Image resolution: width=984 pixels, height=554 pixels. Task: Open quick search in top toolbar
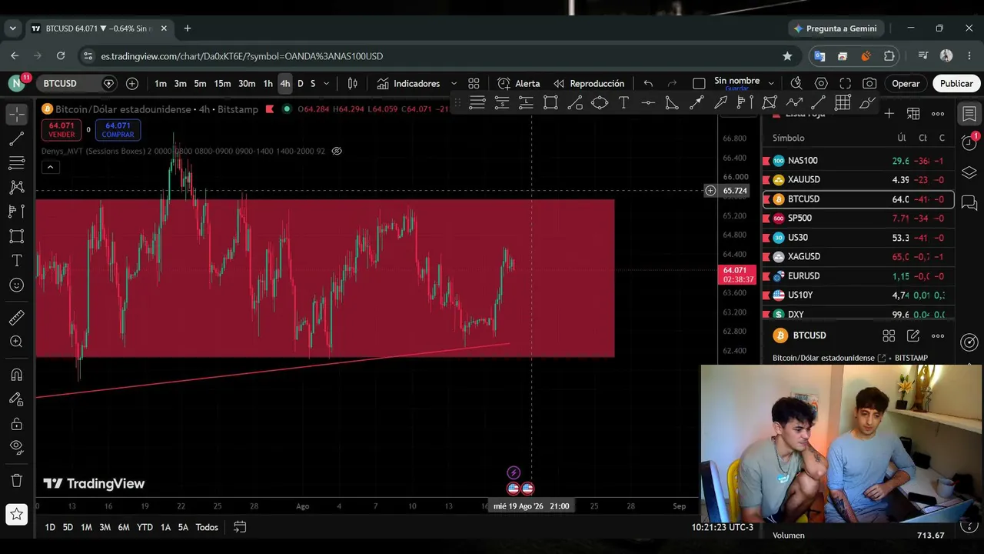tap(796, 83)
